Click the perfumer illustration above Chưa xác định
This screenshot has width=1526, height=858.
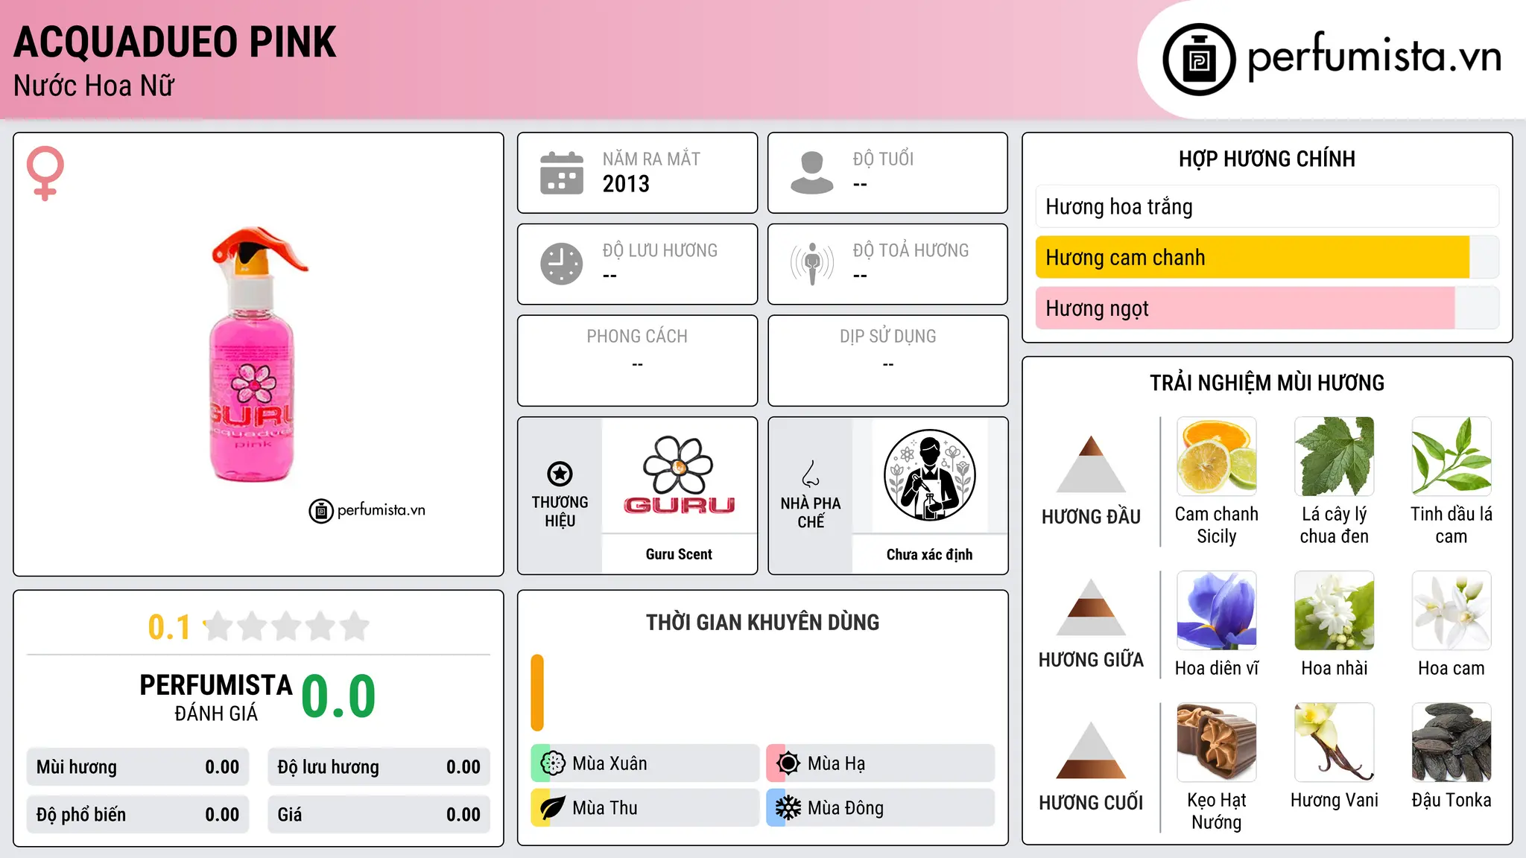[929, 475]
